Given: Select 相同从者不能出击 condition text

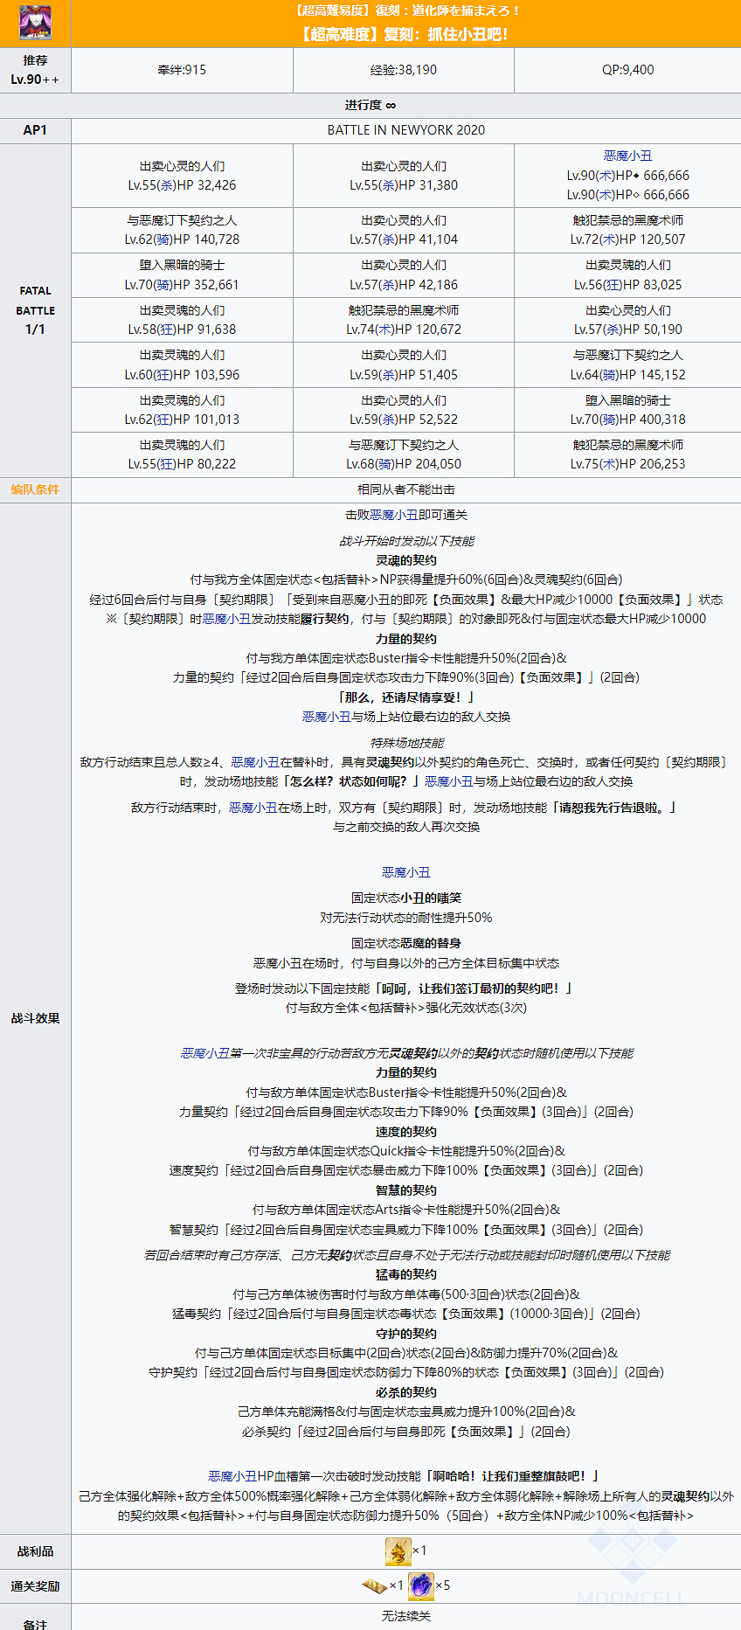Looking at the screenshot, I should pos(406,489).
